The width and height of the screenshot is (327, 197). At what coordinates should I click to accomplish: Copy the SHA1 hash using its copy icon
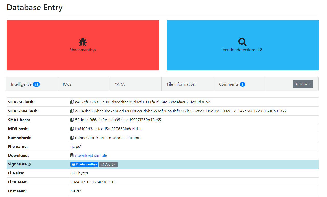coord(72,120)
